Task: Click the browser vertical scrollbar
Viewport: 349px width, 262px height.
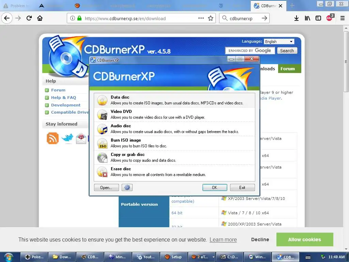Action: coord(346,61)
